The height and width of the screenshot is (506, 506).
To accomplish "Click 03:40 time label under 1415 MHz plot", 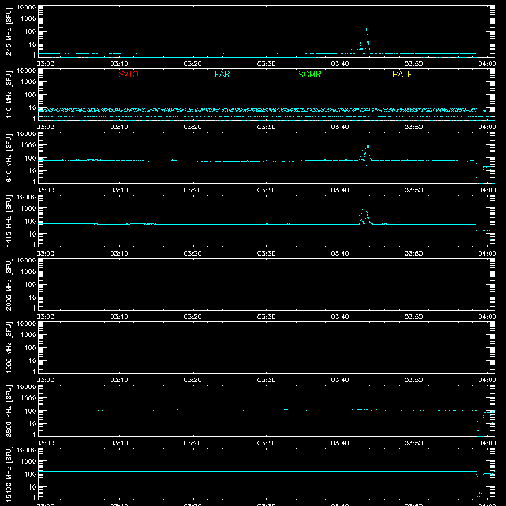I will [340, 254].
